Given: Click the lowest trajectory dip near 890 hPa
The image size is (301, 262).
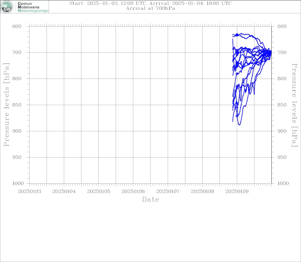Looking at the screenshot, I should [x=239, y=124].
